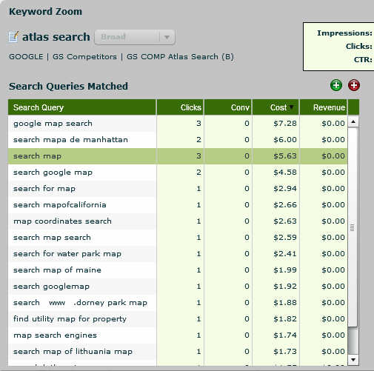Click the edit note icon beside atlas search

pos(13,37)
